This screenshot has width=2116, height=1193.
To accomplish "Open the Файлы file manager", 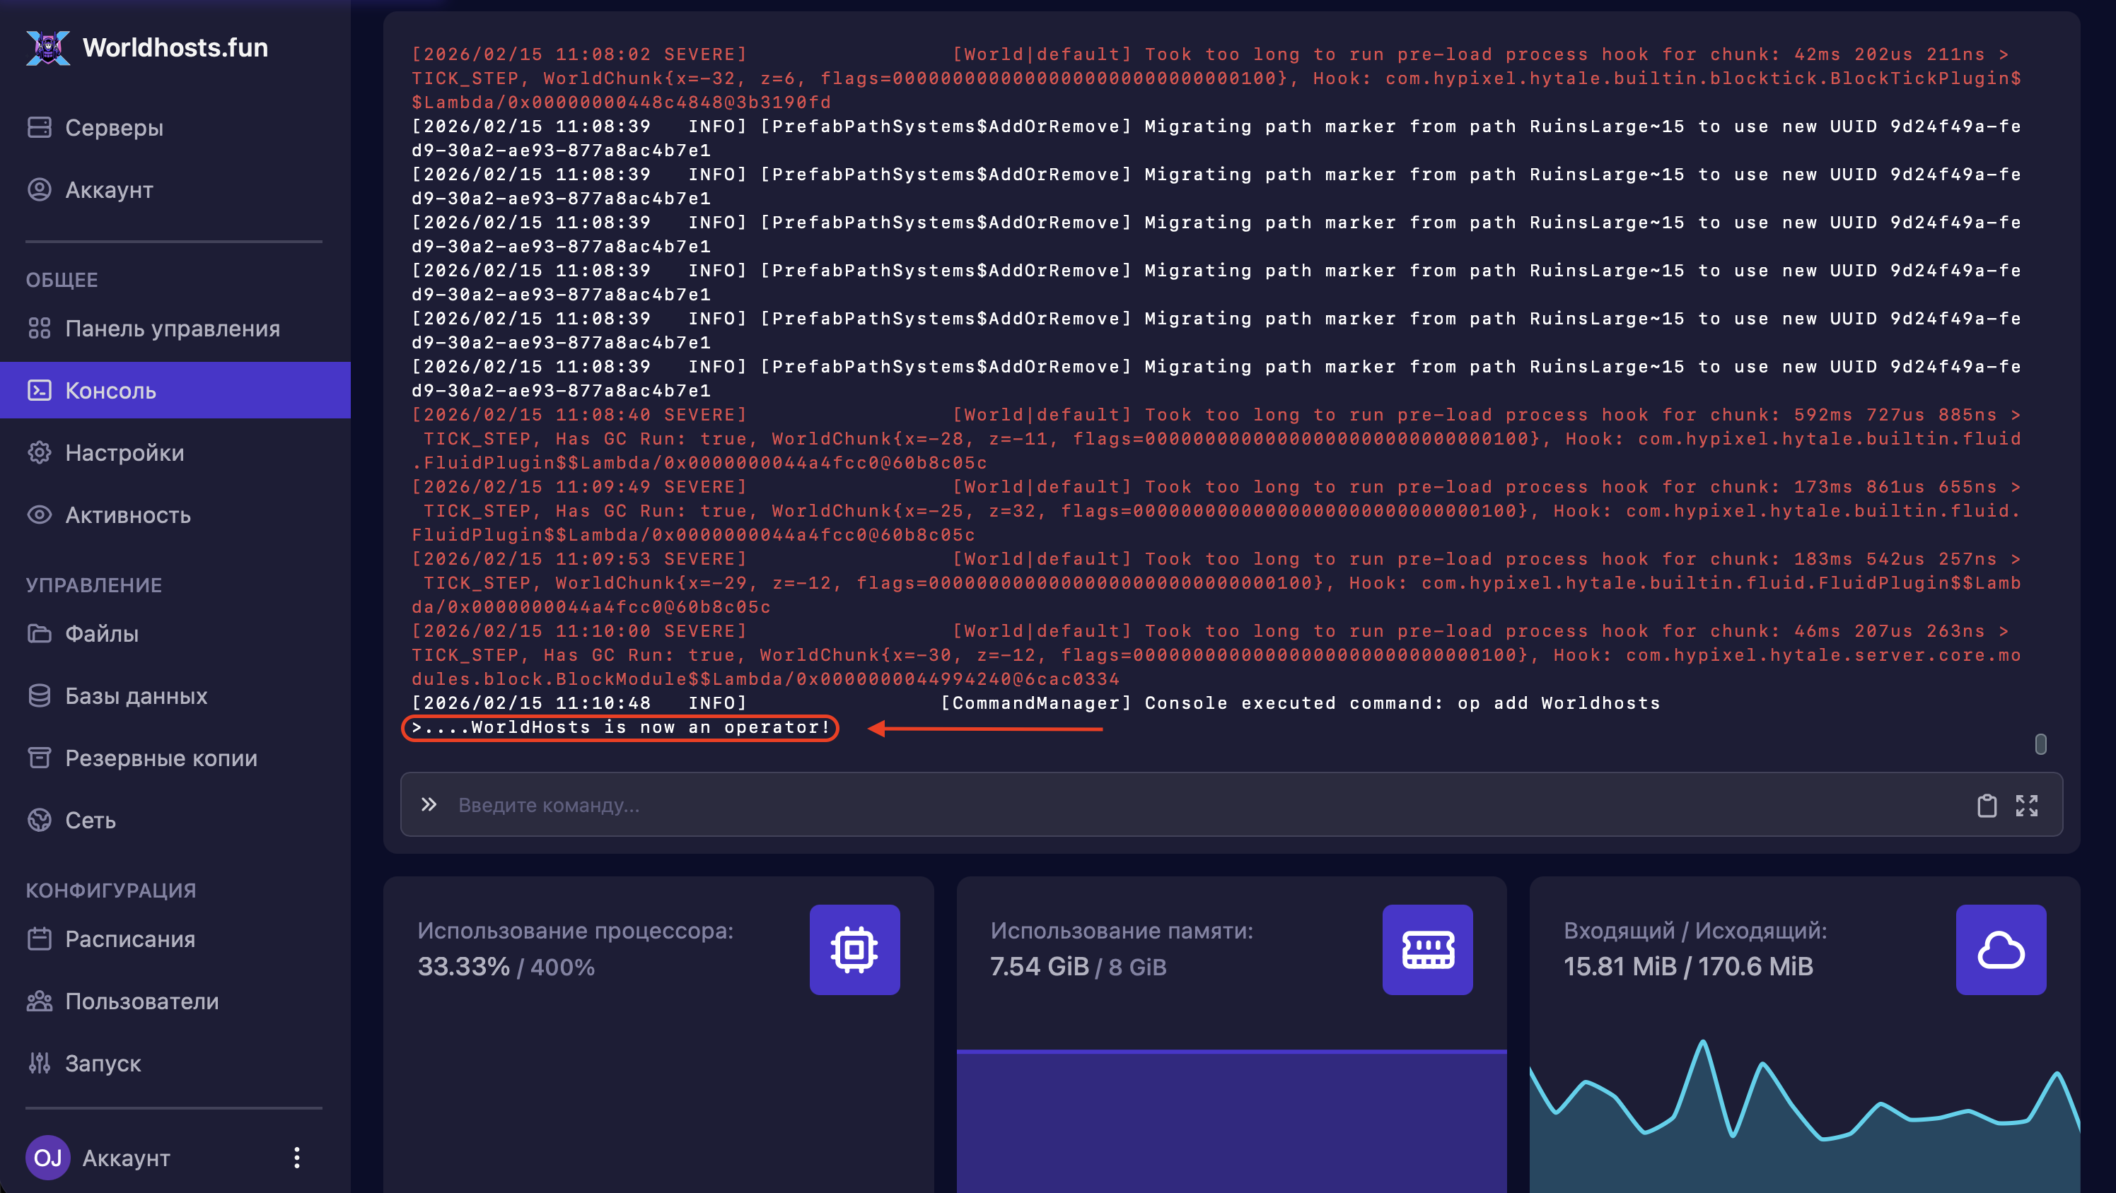I will [101, 634].
